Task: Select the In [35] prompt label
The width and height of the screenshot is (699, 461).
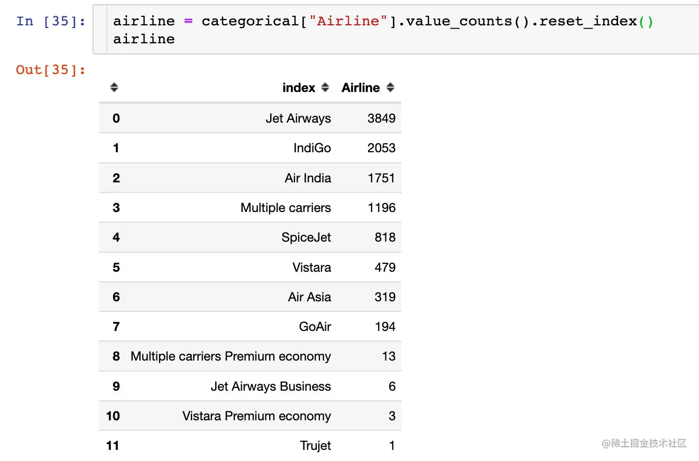Action: (x=51, y=21)
